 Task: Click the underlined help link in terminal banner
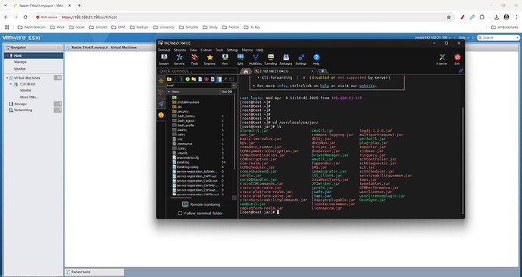(x=325, y=86)
